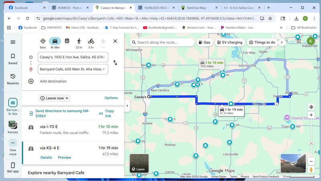321x181 pixels.
Task: Click Search along the route box
Action: click(162, 43)
